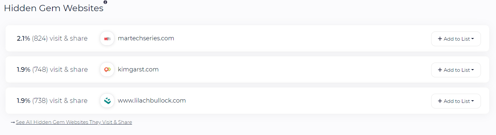The image size is (496, 135).
Task: Select the 1.9% (748) visit & share stat
Action: pos(52,69)
